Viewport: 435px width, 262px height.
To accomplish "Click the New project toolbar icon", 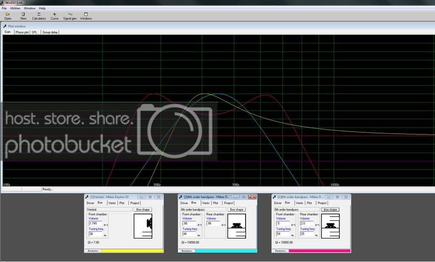I will [x=23, y=16].
